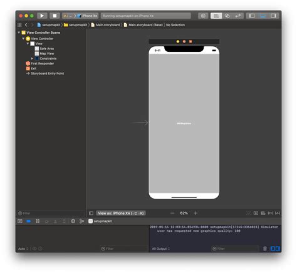Click Update Frames button

249,213
